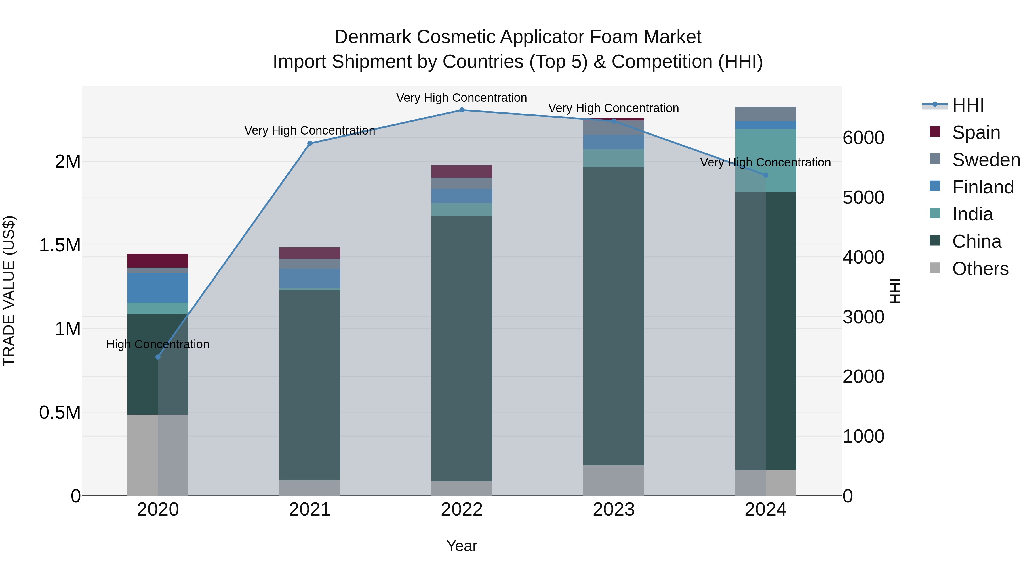
Task: Click the HHI line marker for 2022
Action: 462,110
